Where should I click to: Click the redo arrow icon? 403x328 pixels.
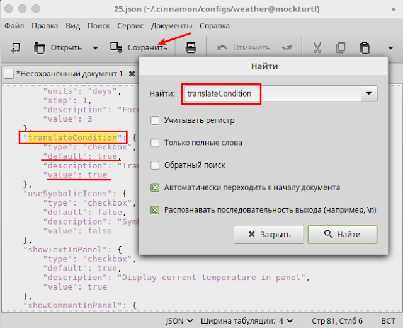point(287,48)
